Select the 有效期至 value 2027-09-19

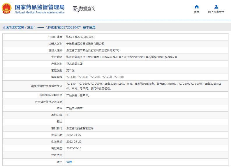click(x=74, y=148)
